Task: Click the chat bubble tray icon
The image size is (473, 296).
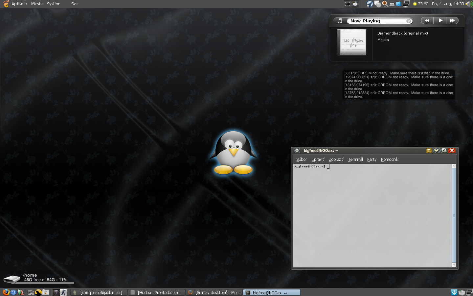Action: pyautogui.click(x=378, y=4)
